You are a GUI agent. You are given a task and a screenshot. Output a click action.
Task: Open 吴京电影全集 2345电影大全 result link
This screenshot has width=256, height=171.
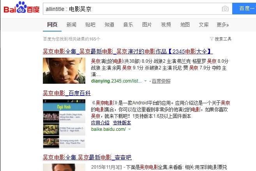(x=128, y=51)
